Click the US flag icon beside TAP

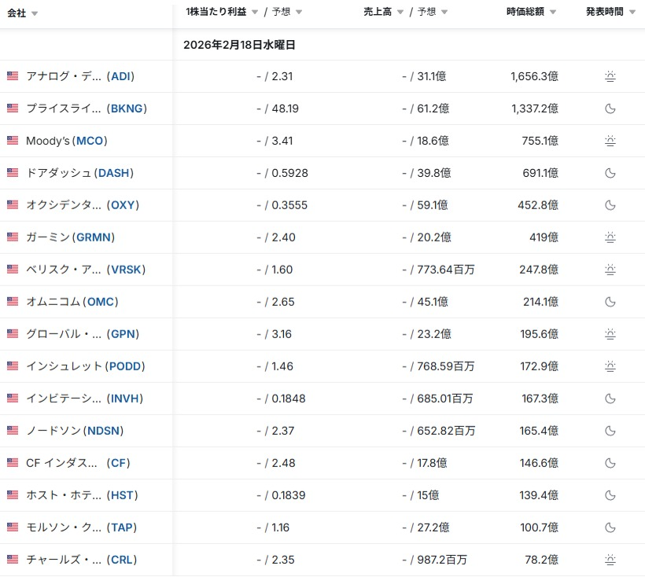(x=13, y=527)
